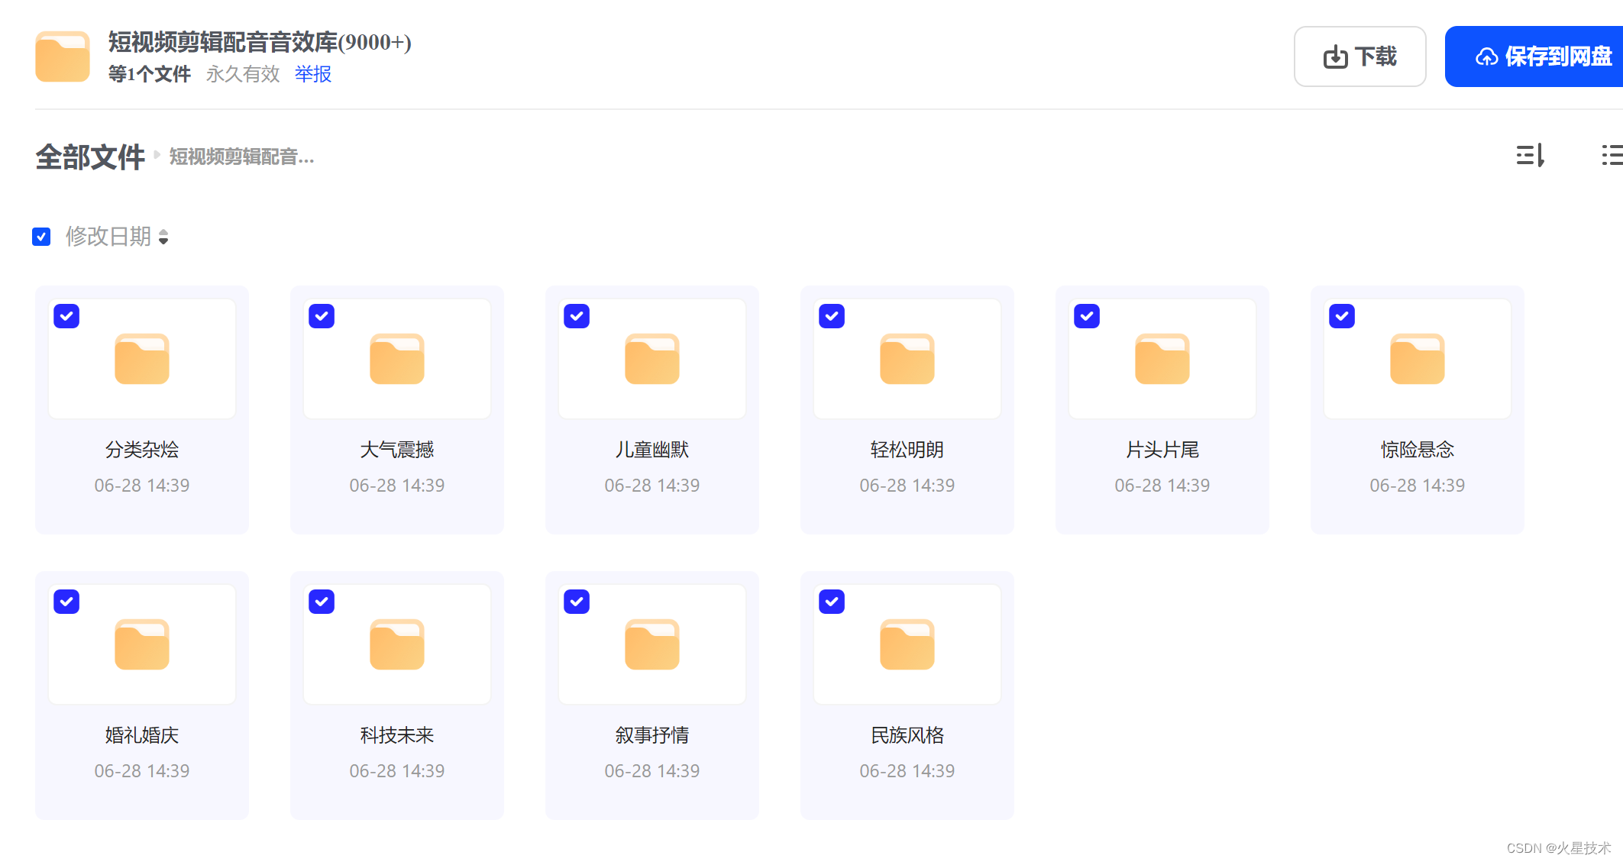Uncheck the 轻松明朗 folder checkbox

click(x=832, y=316)
